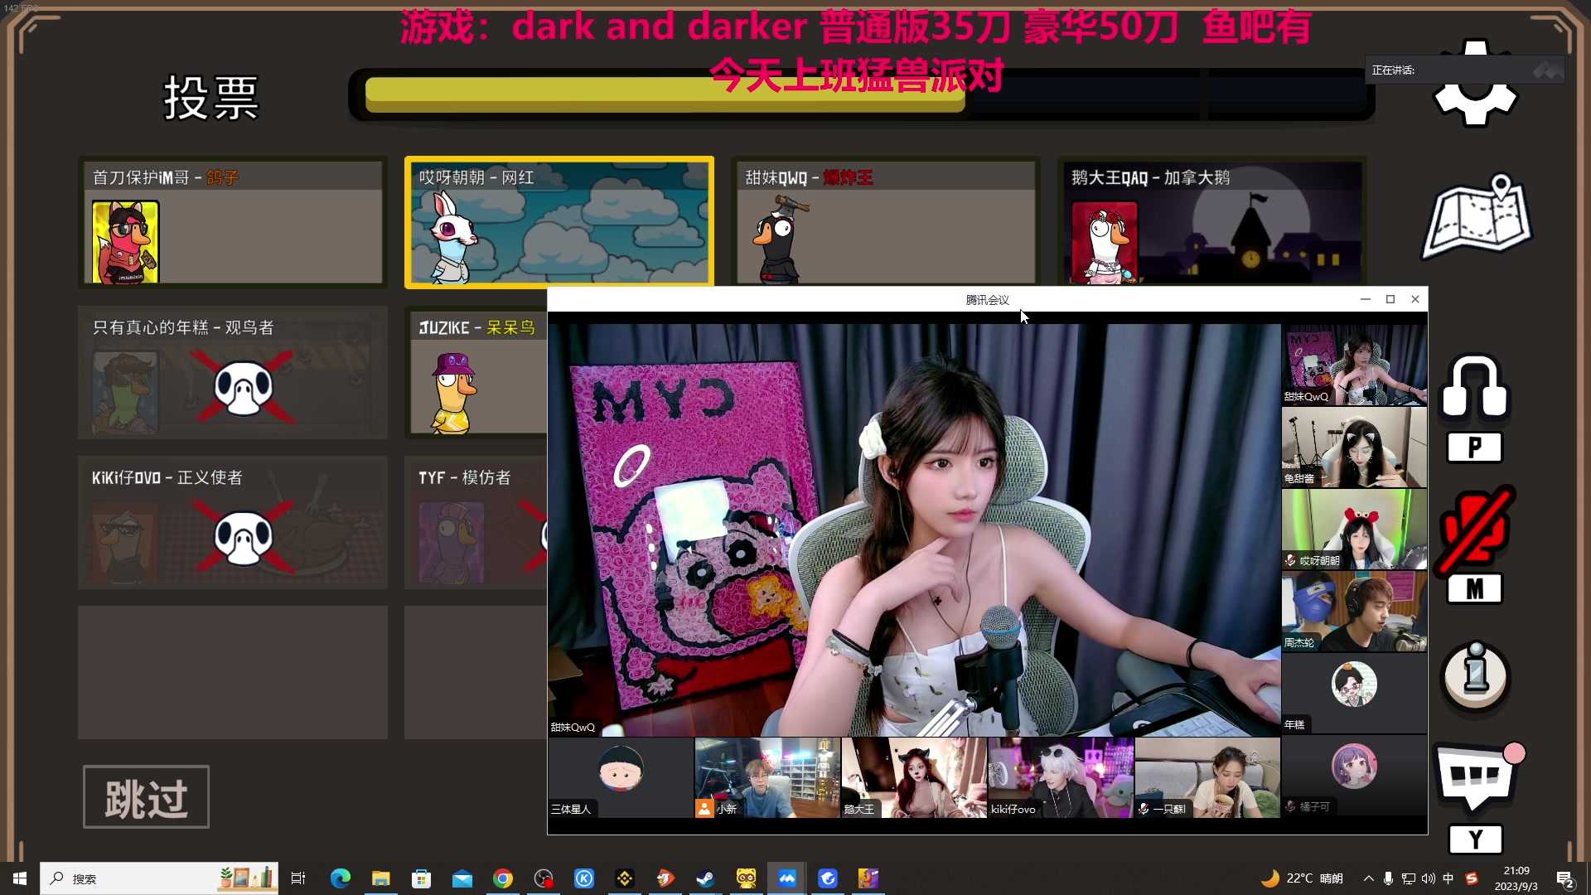This screenshot has width=1591, height=895.
Task: Open the 21:09 clock calendar
Action: tap(1516, 878)
